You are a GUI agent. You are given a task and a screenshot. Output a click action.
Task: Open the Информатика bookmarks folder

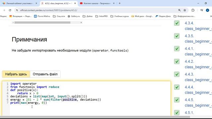(184, 16)
